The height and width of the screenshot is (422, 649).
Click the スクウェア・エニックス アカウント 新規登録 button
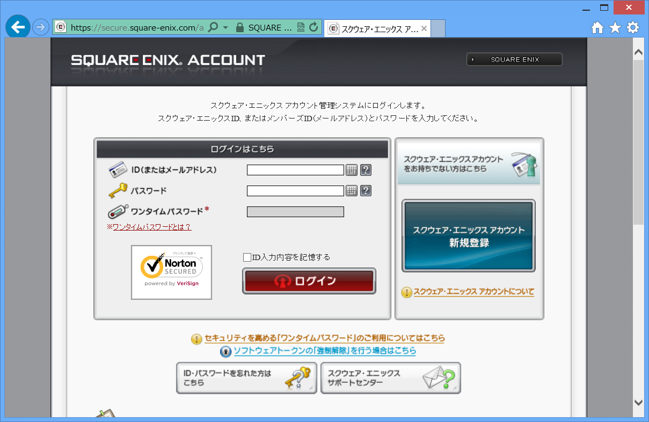point(469,236)
